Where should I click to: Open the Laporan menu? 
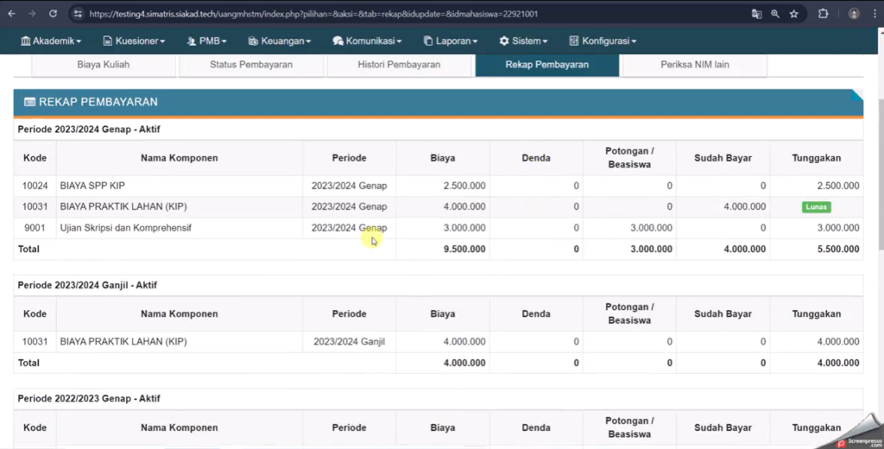click(x=451, y=41)
